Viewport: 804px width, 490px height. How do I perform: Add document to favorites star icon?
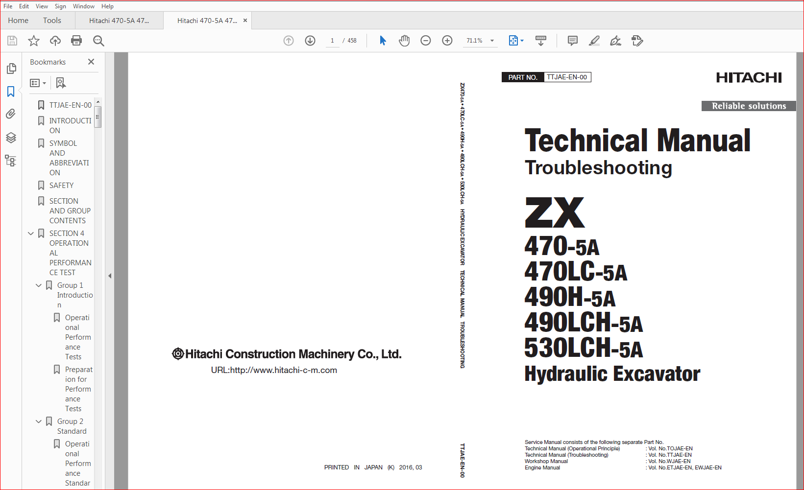34,41
